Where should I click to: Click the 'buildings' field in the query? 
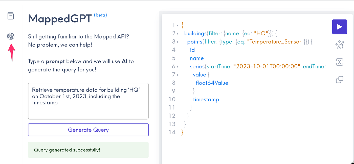coord(195,33)
